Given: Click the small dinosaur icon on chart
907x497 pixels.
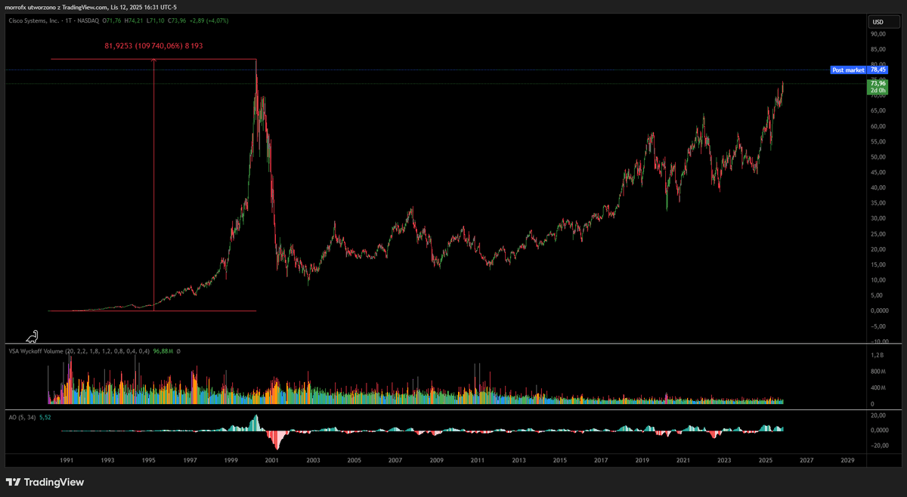Looking at the screenshot, I should pos(32,337).
